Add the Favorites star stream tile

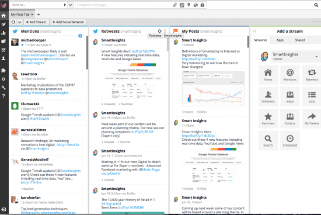coord(268,119)
